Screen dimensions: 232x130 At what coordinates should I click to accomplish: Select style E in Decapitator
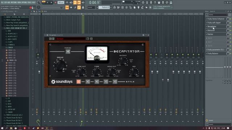click(x=88, y=82)
